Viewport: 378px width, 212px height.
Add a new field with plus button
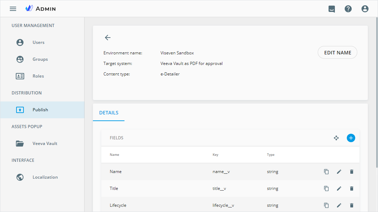(x=351, y=138)
